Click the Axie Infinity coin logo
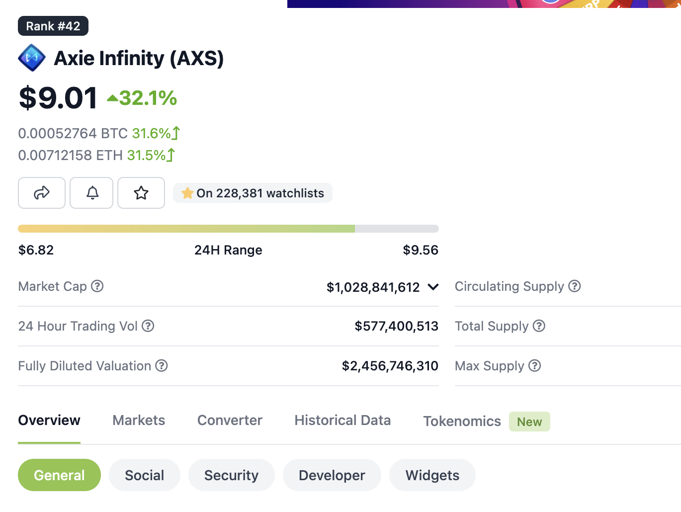Image resolution: width=681 pixels, height=512 pixels. tap(32, 58)
